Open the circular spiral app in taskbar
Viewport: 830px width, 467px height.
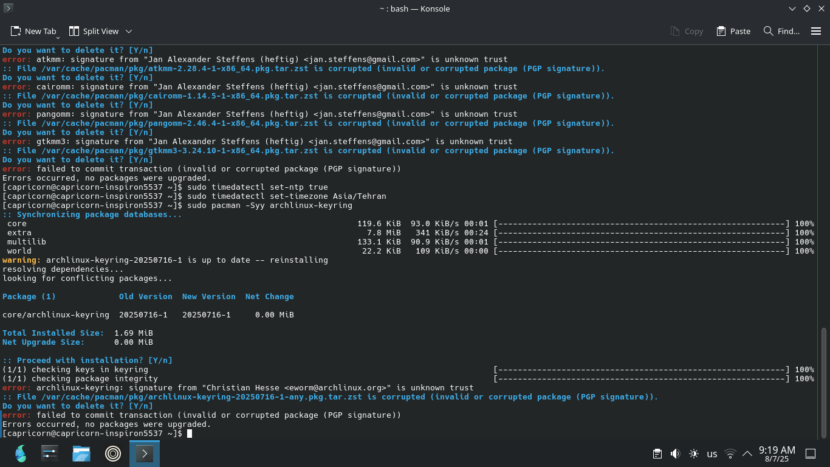113,454
